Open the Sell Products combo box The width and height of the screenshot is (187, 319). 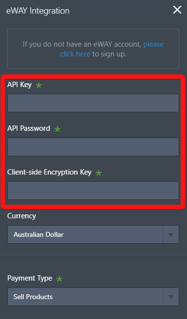(x=93, y=297)
